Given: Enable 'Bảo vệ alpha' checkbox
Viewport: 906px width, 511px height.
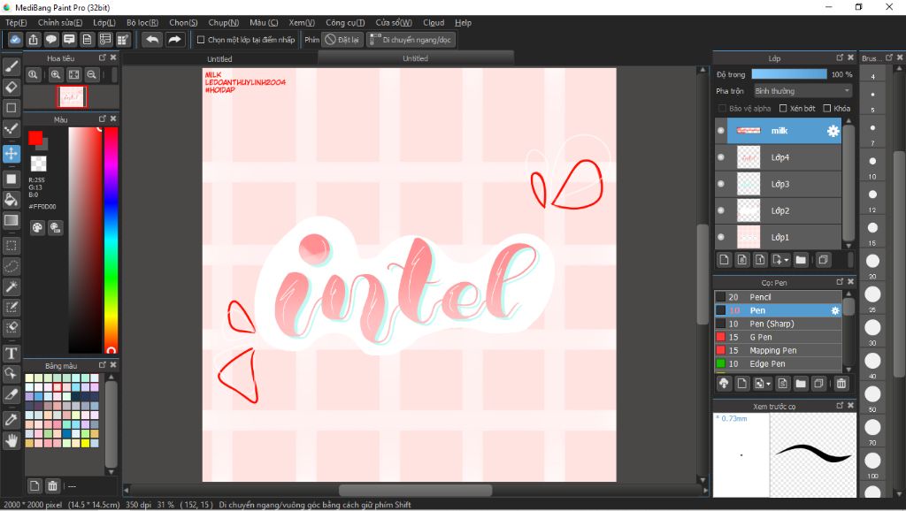Looking at the screenshot, I should coord(722,108).
